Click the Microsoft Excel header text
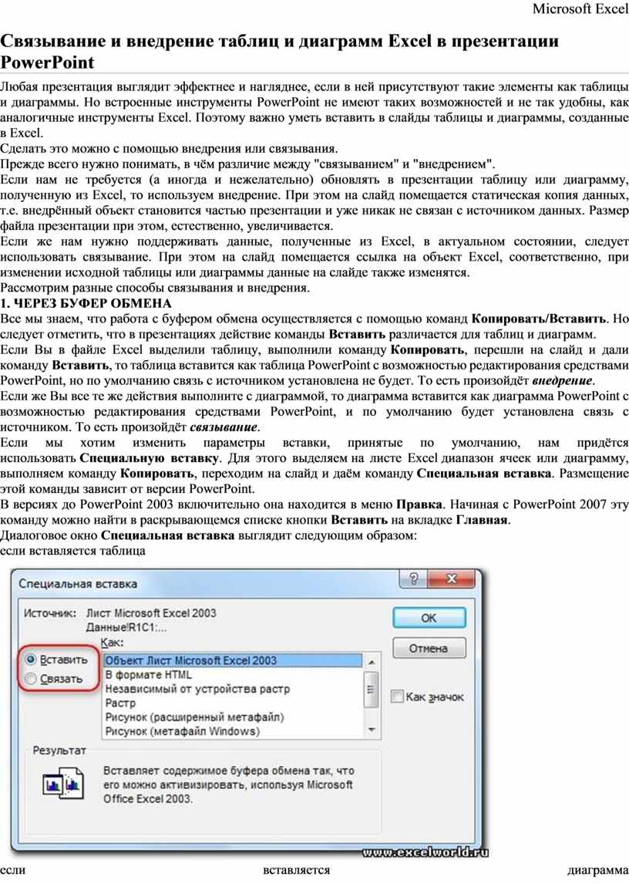 pos(580,8)
